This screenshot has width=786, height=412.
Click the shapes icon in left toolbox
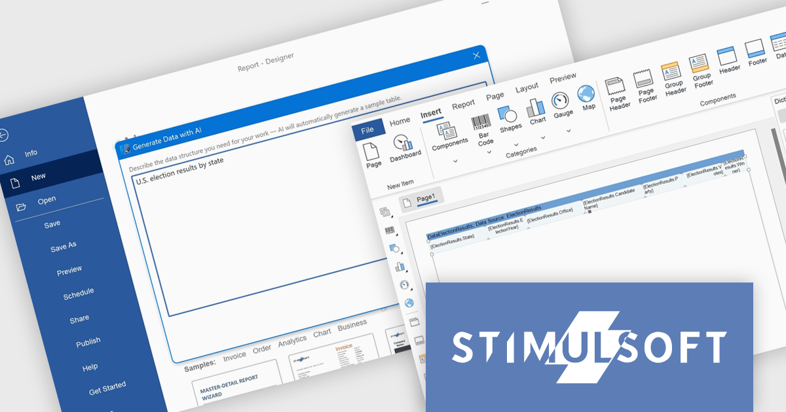pos(394,249)
